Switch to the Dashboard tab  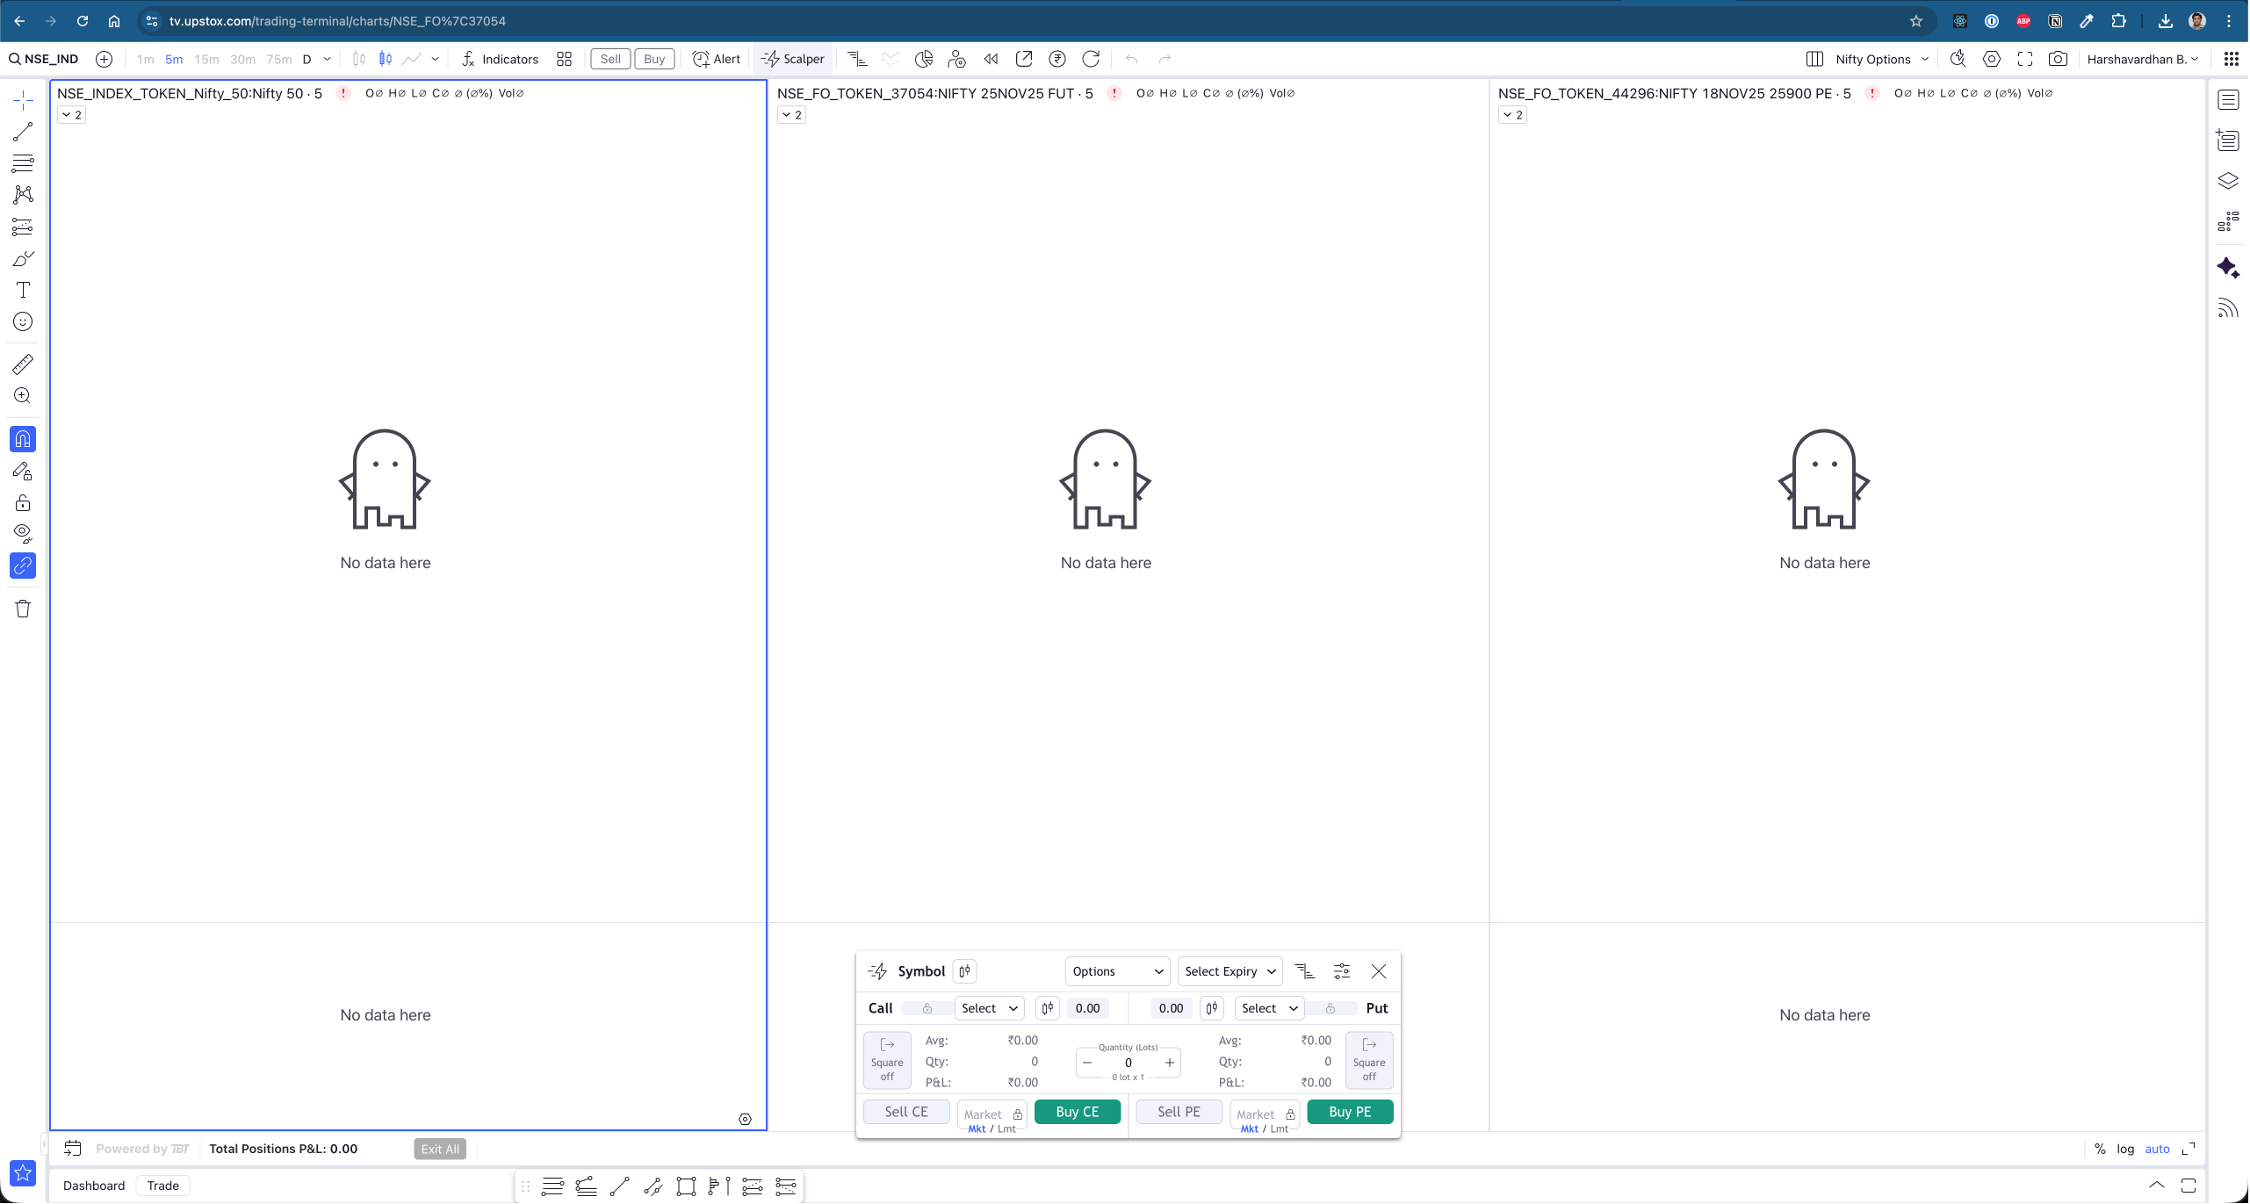(x=94, y=1186)
